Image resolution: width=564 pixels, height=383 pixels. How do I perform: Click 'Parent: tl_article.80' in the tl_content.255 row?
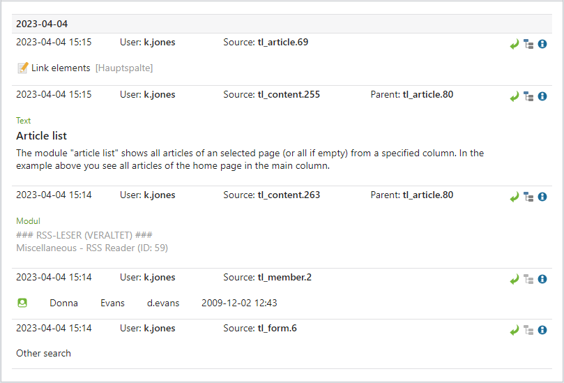pyautogui.click(x=412, y=94)
